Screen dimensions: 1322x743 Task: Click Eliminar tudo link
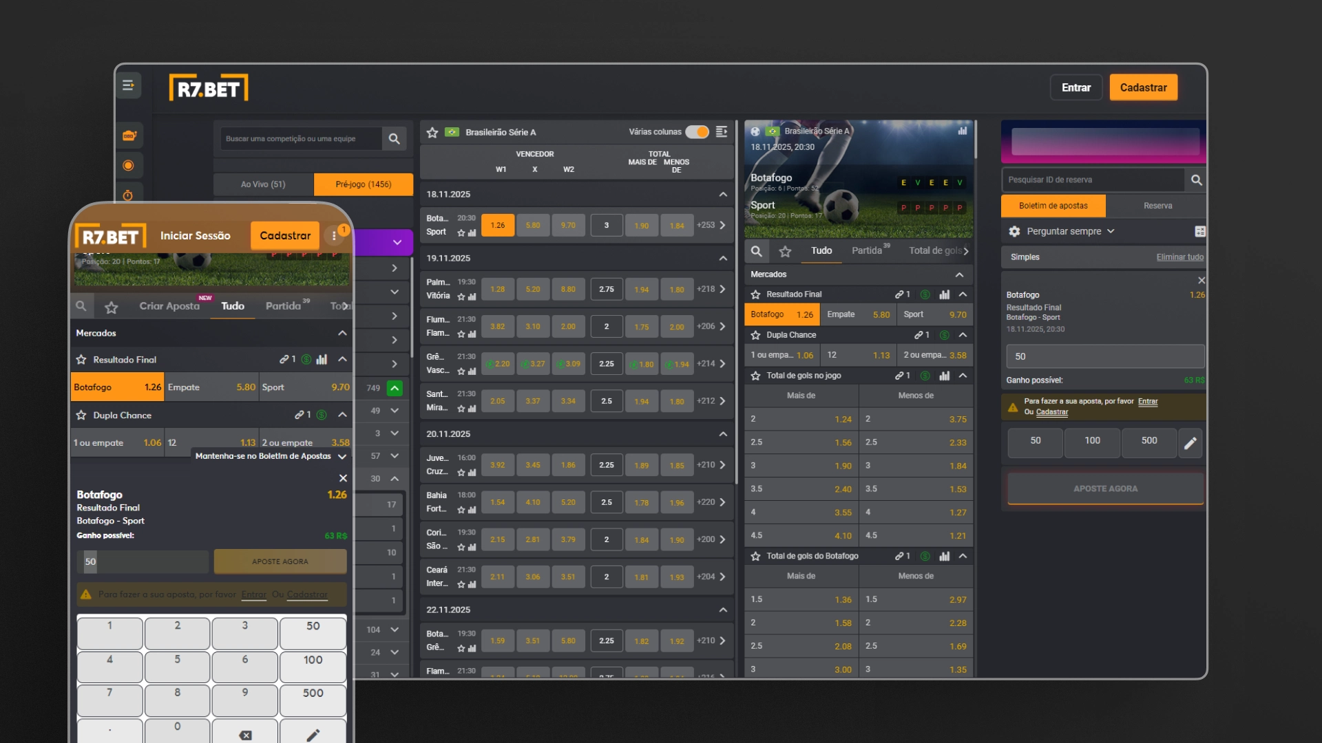click(x=1179, y=257)
